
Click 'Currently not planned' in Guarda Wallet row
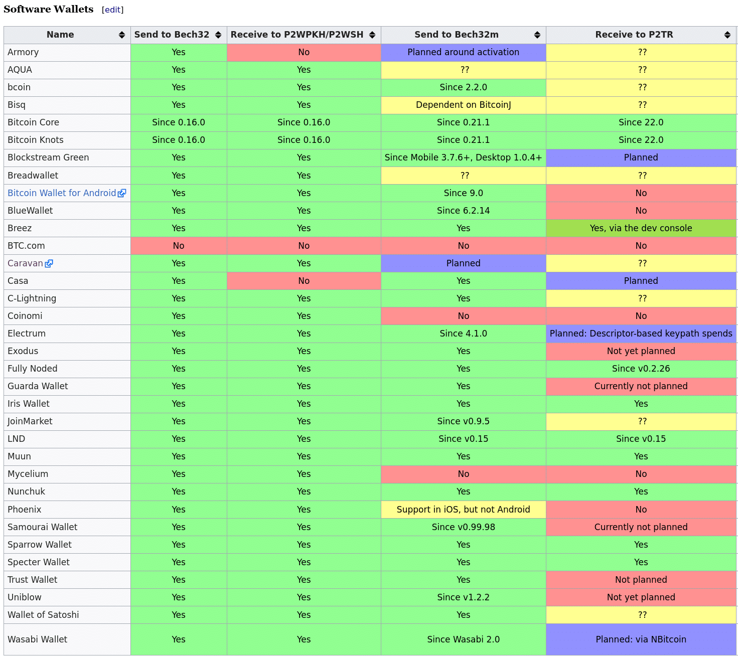click(x=641, y=386)
